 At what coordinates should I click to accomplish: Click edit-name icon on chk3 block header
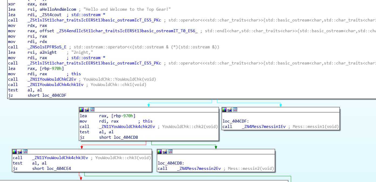pyautogui.click(x=20, y=152)
